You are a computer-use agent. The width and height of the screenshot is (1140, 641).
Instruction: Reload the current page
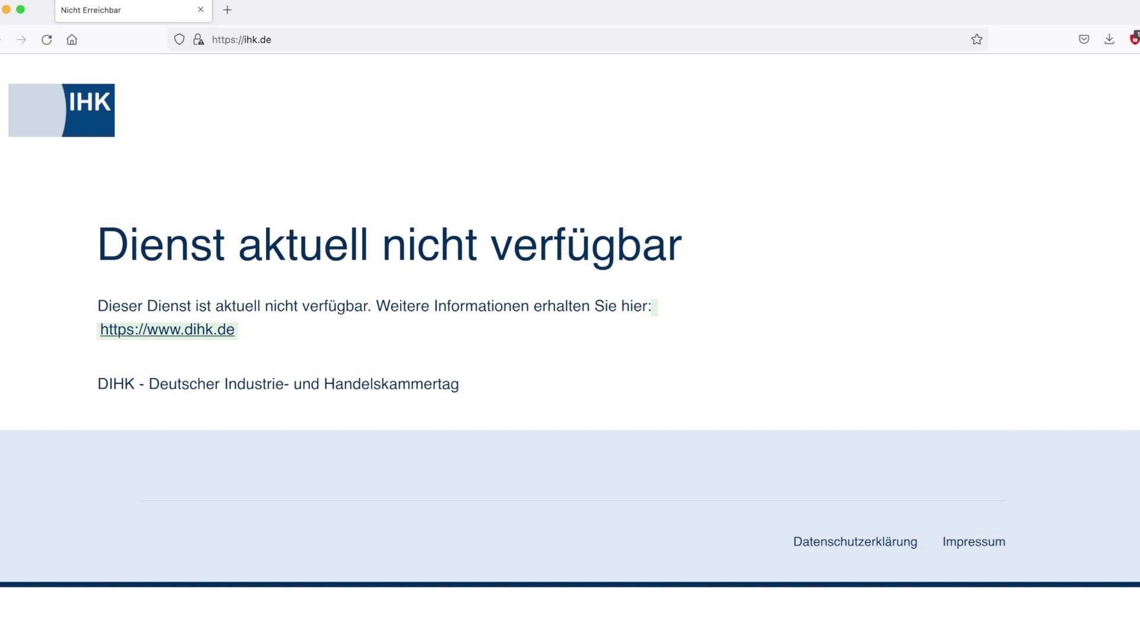pos(47,40)
